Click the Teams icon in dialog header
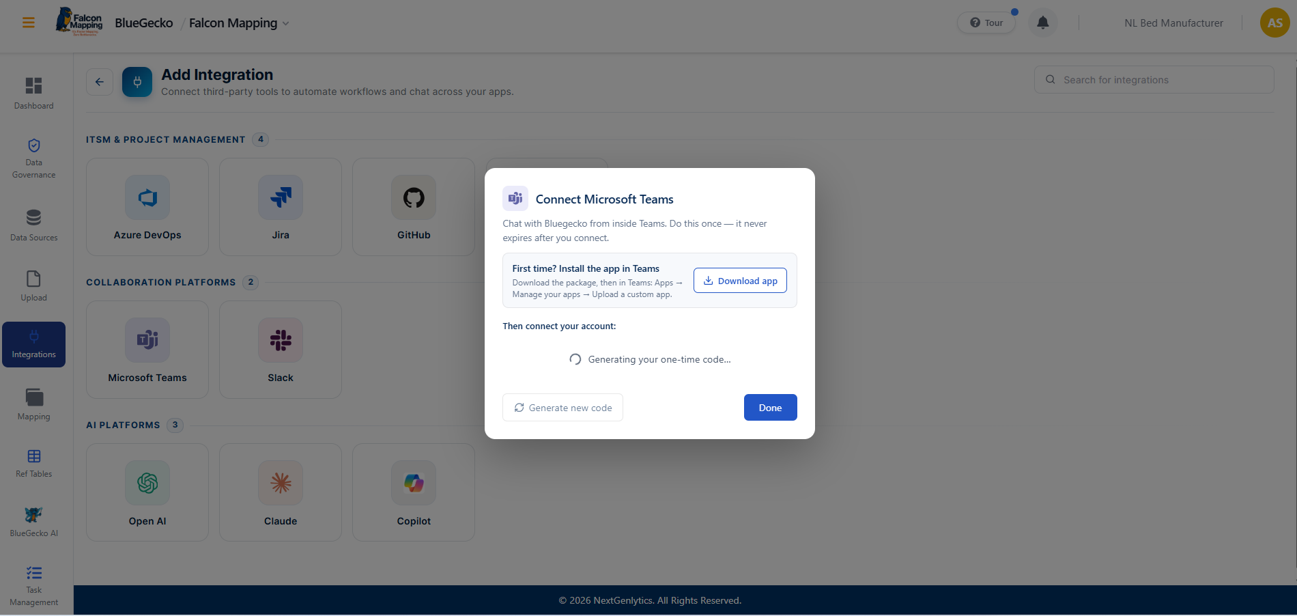 (515, 199)
